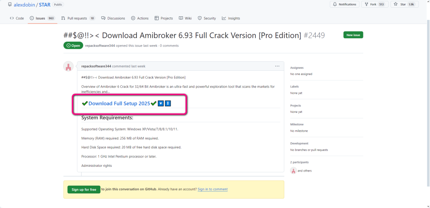View the Projects tab
The height and width of the screenshot is (208, 430).
click(164, 18)
